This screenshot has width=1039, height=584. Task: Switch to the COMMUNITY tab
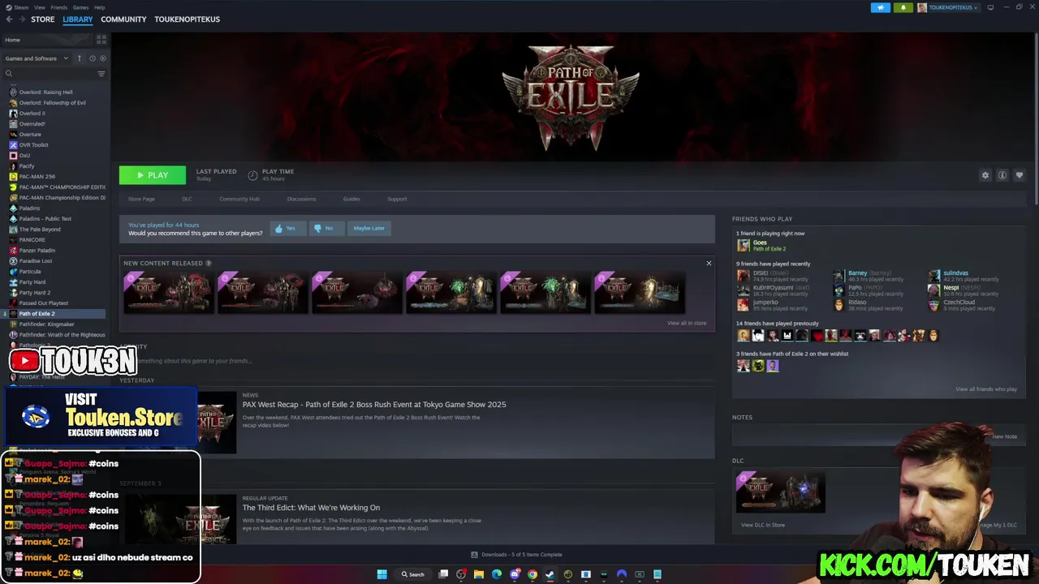tap(123, 19)
